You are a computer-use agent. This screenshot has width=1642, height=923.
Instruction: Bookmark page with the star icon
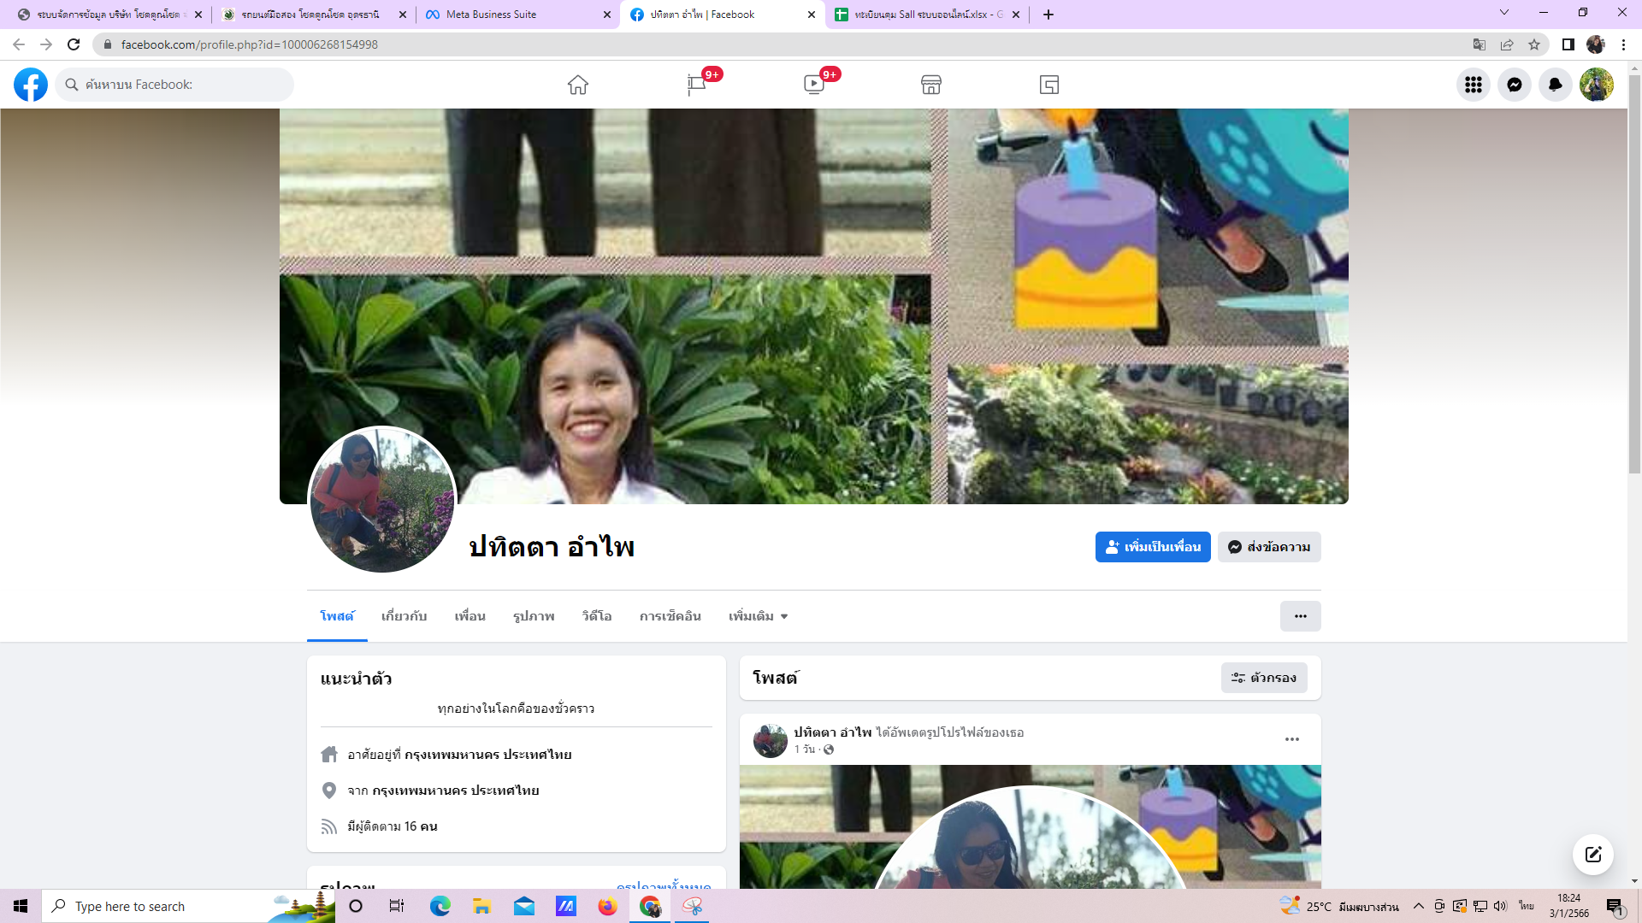[1534, 44]
